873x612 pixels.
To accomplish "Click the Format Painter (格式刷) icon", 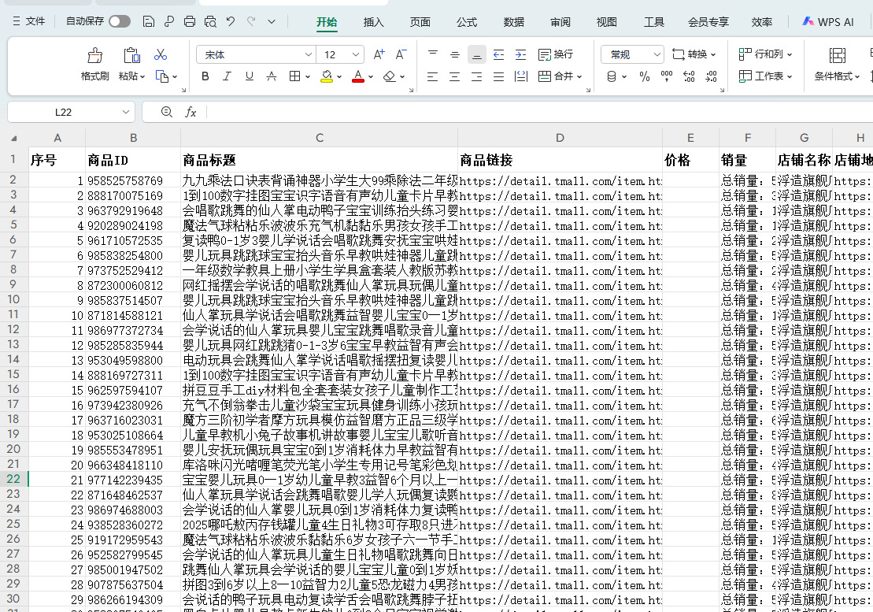I will pyautogui.click(x=94, y=56).
